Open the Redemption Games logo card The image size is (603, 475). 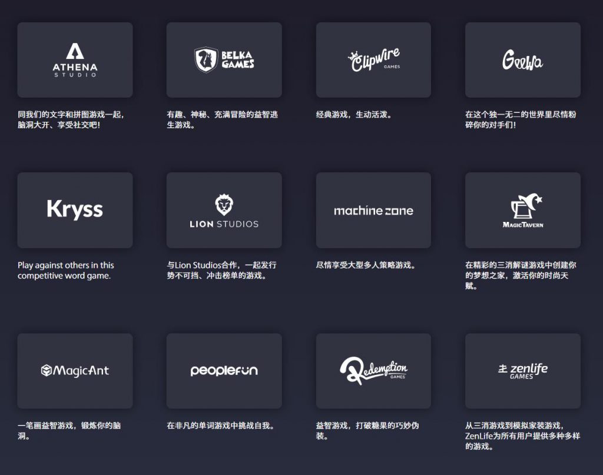click(x=373, y=371)
